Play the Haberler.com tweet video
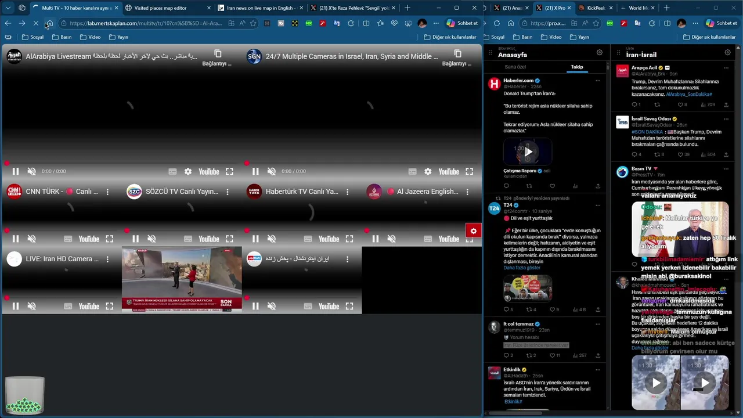Viewport: 743px width, 418px height. (528, 152)
